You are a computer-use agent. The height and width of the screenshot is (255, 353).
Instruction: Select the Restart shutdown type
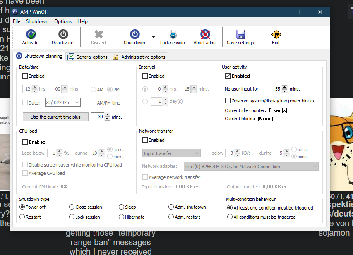22,217
